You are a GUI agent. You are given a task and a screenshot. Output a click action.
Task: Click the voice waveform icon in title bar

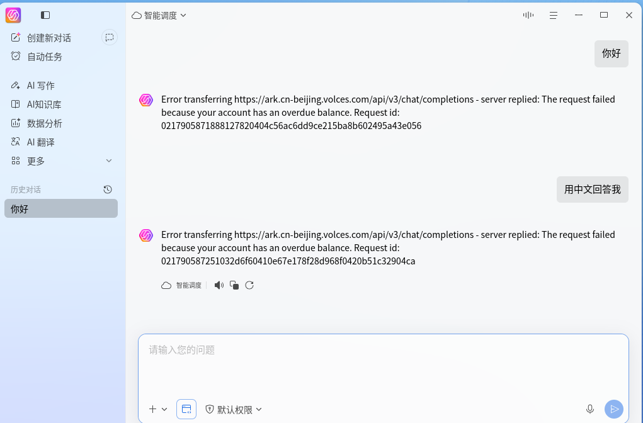[528, 15]
